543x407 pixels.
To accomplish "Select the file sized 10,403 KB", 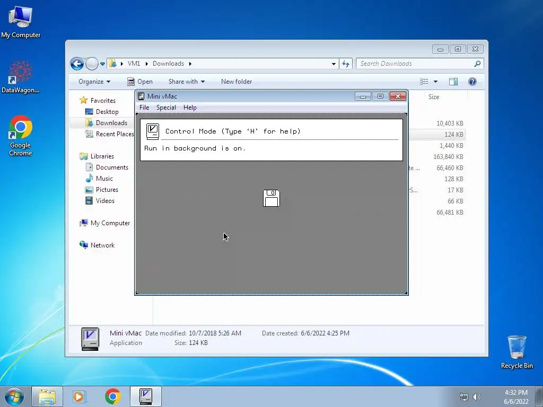I will click(x=450, y=123).
